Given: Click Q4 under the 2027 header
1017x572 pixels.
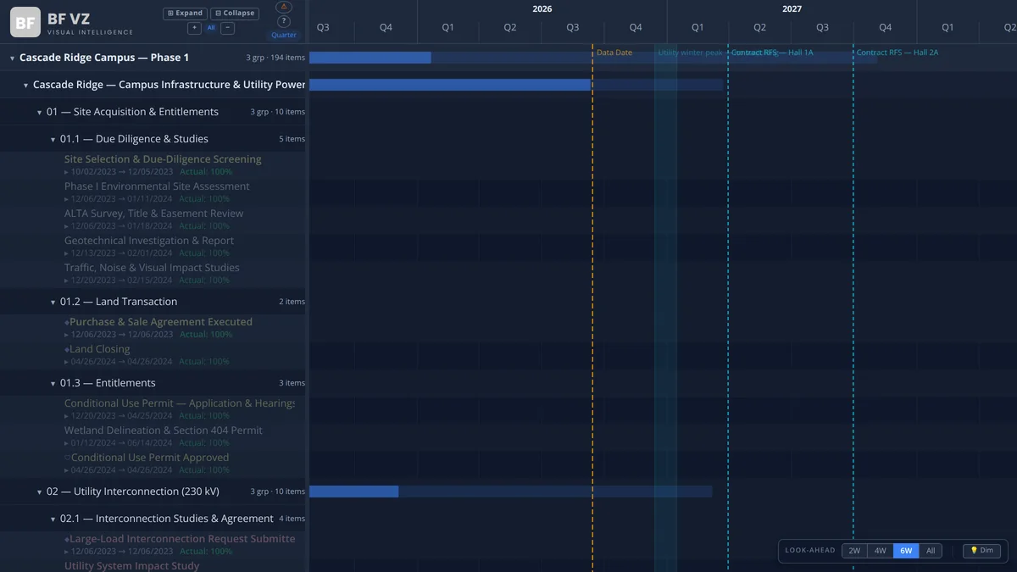Looking at the screenshot, I should click(x=885, y=28).
